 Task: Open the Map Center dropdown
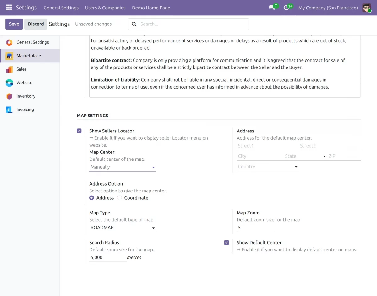point(123,167)
